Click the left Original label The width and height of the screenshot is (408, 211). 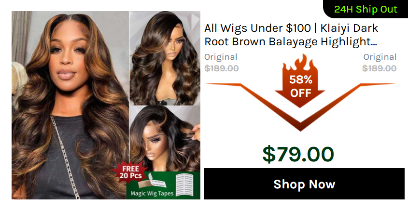point(221,57)
